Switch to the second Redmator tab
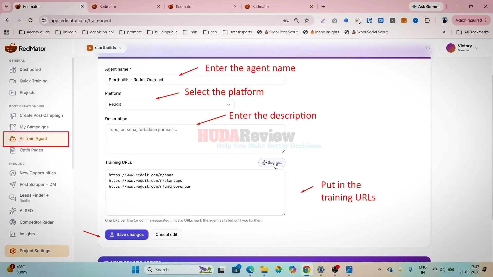Screen dimensions: 493x277 [126, 7]
